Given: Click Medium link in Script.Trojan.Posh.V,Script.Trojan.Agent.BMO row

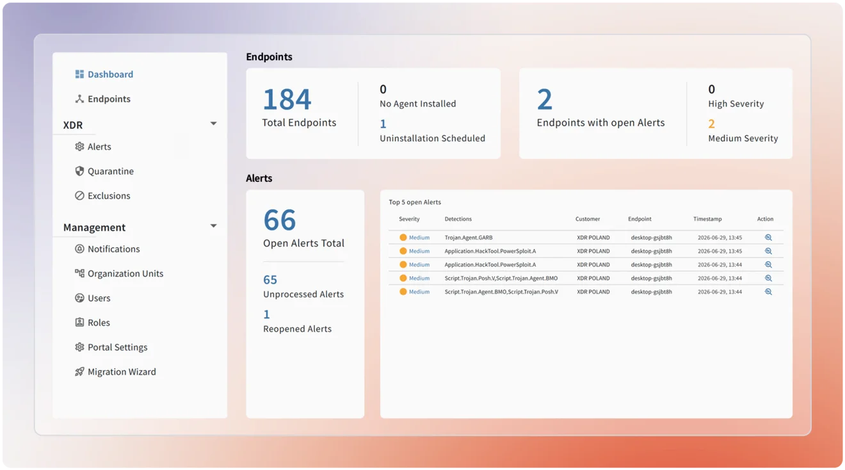Looking at the screenshot, I should pos(419,278).
